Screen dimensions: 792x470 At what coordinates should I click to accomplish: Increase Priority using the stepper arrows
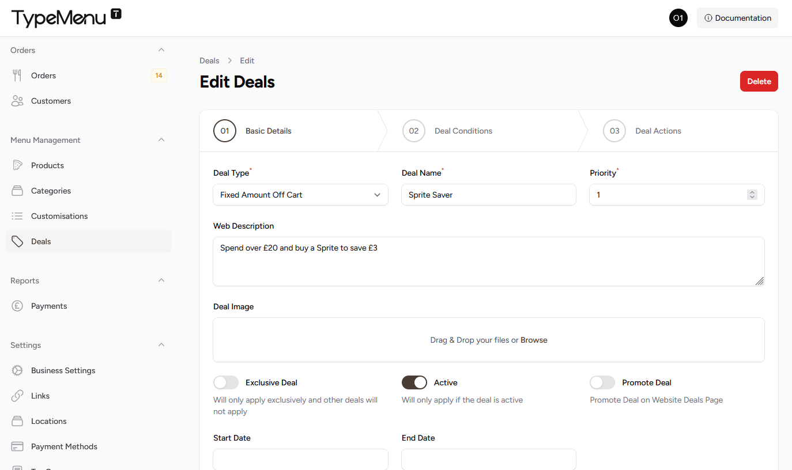(752, 192)
